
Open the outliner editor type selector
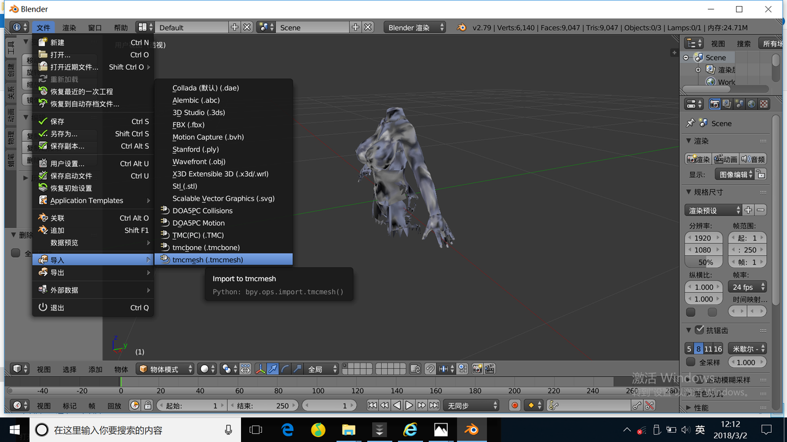[695, 44]
